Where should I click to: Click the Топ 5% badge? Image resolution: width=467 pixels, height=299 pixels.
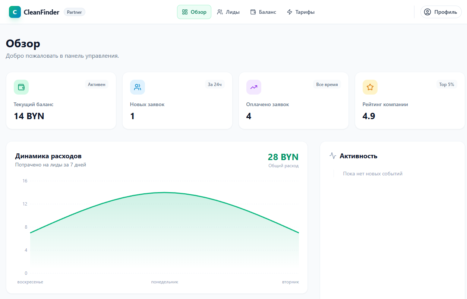446,84
